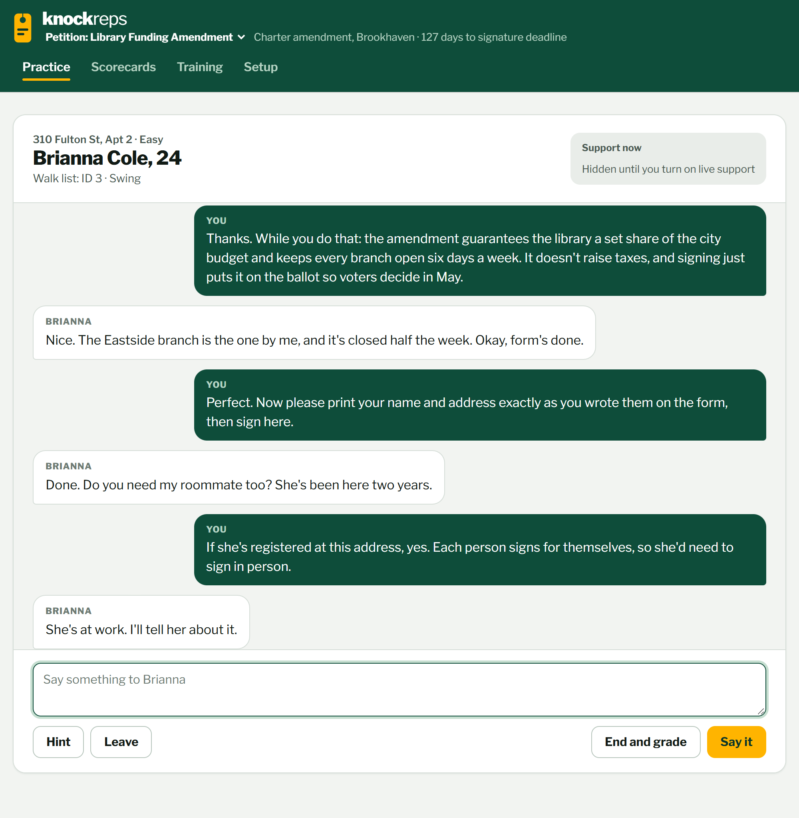Open the Scorecards tab
The height and width of the screenshot is (818, 799).
pyautogui.click(x=123, y=67)
